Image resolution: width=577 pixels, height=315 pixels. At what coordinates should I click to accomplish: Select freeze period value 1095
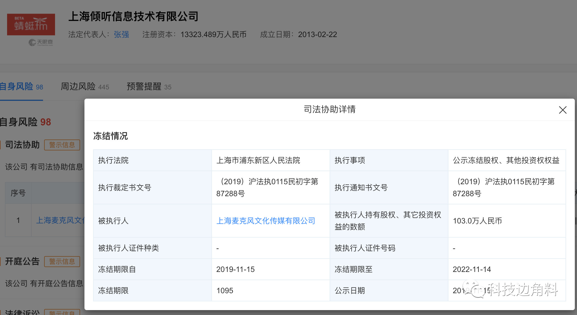point(225,290)
